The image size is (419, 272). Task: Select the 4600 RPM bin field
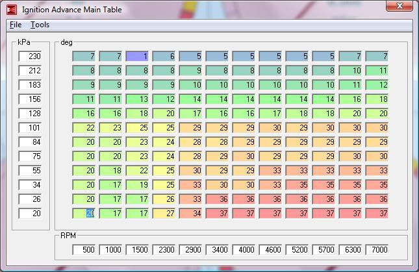[270, 250]
